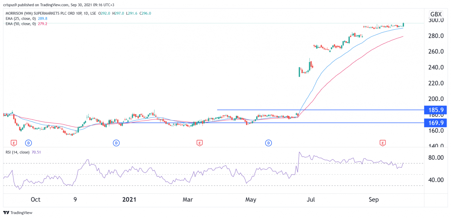Click the dividends D icon near May

click(268, 143)
